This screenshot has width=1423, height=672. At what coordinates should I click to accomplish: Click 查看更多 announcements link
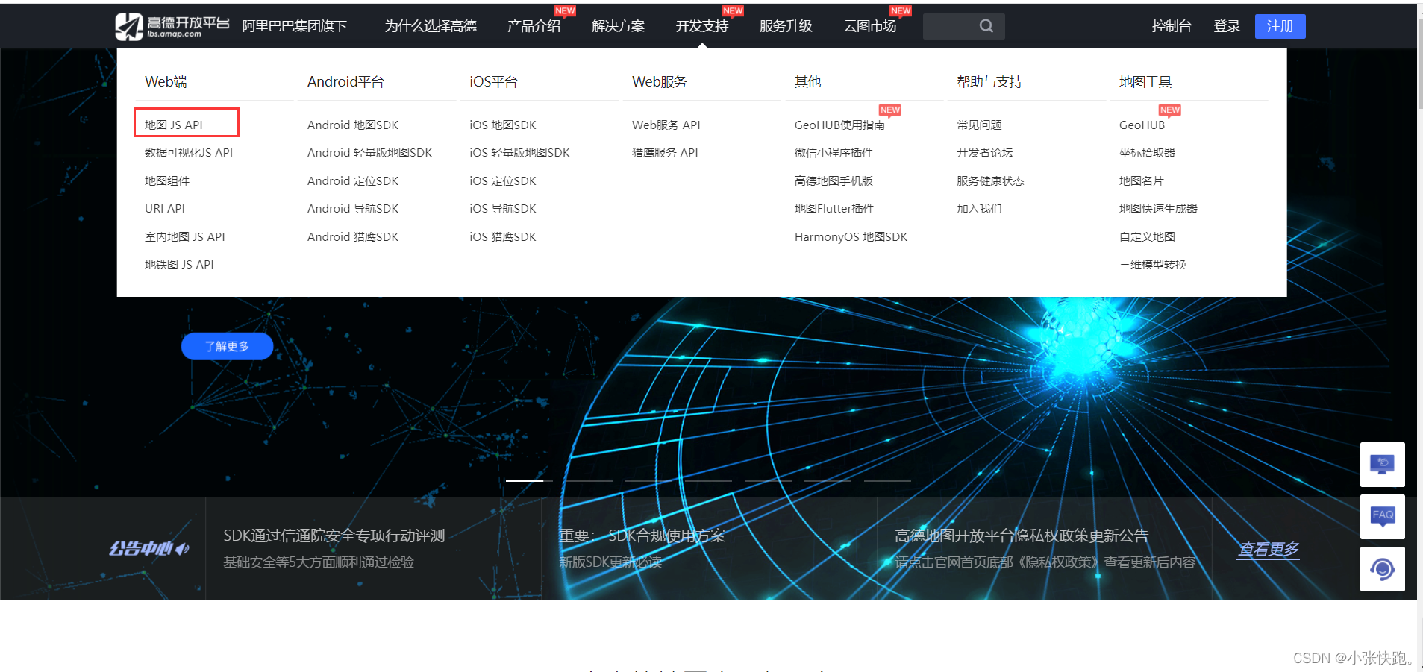(x=1269, y=550)
